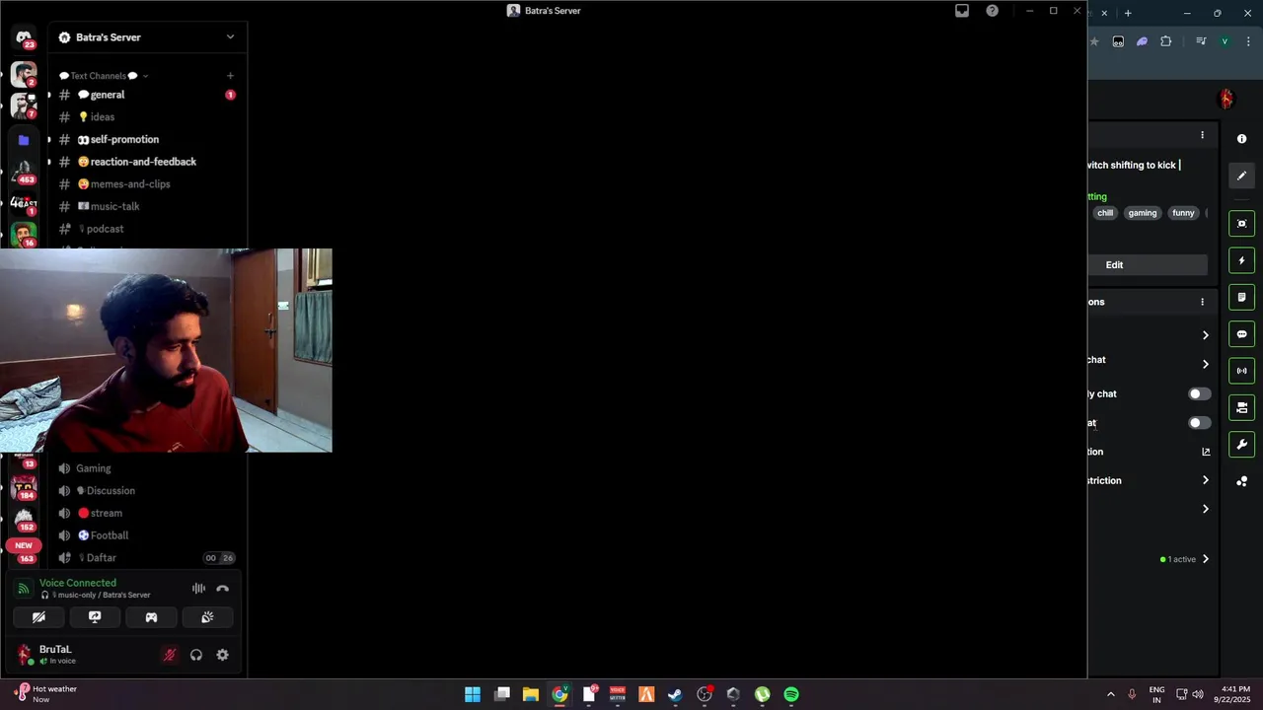Open Discord direct messages home icon
Viewport: 1263px width, 710px height.
(24, 37)
